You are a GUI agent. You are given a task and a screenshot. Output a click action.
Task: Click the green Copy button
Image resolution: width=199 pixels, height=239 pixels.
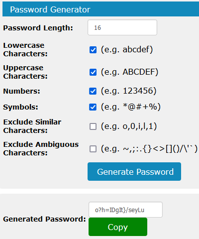(x=118, y=227)
